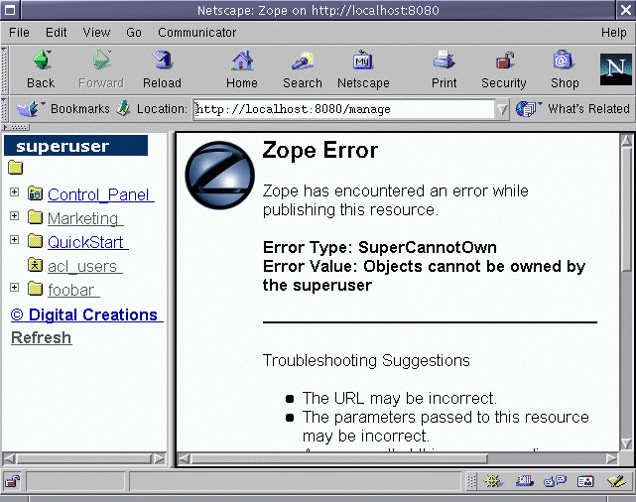The height and width of the screenshot is (502, 636).
Task: Collapse the navigation toolbar grip
Action: pyautogui.click(x=4, y=69)
